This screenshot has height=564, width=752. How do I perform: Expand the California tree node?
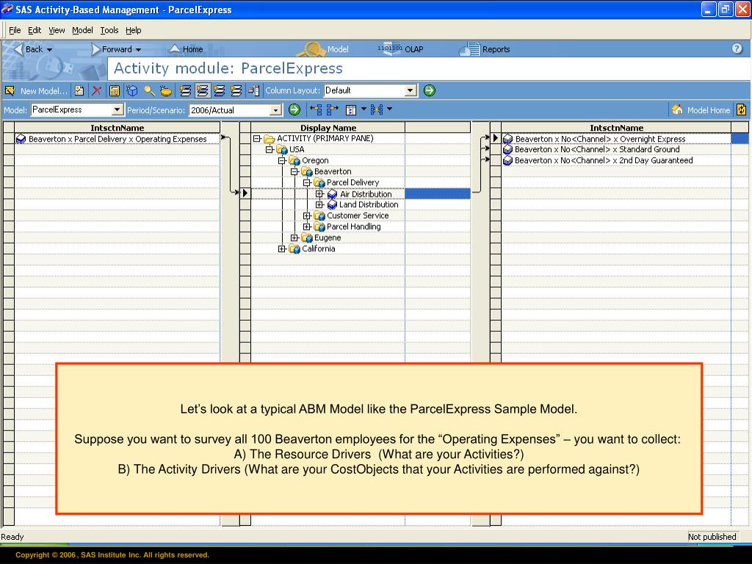pos(282,249)
